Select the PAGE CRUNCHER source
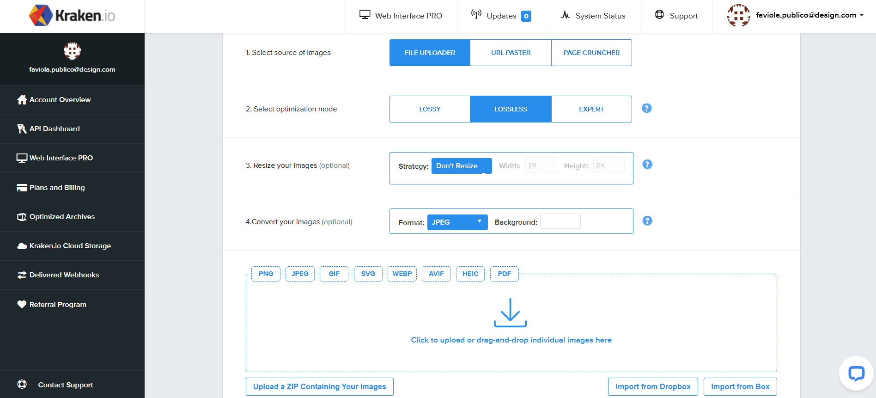Viewport: 876px width, 398px height. 591,53
